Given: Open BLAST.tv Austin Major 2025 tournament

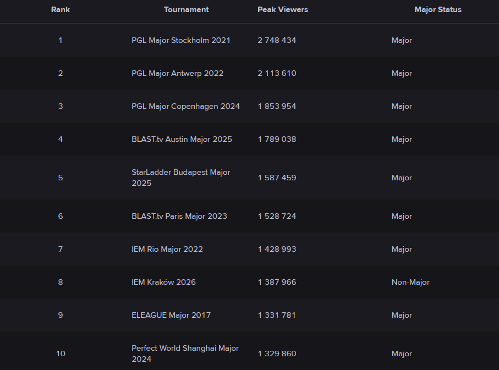Looking at the screenshot, I should click(x=182, y=139).
